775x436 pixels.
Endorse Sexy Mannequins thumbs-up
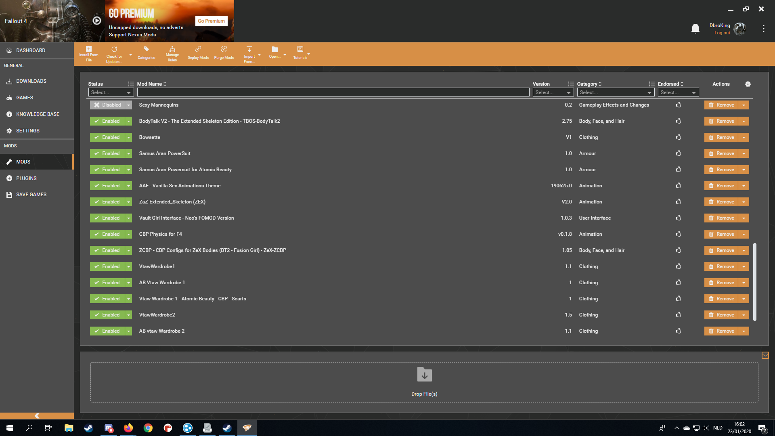click(x=679, y=105)
